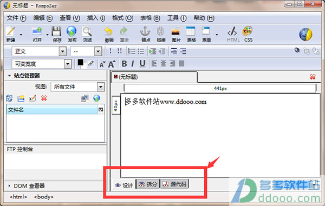The height and width of the screenshot is (206, 325).
Task: Justify the text alignment
Action: click(181, 64)
